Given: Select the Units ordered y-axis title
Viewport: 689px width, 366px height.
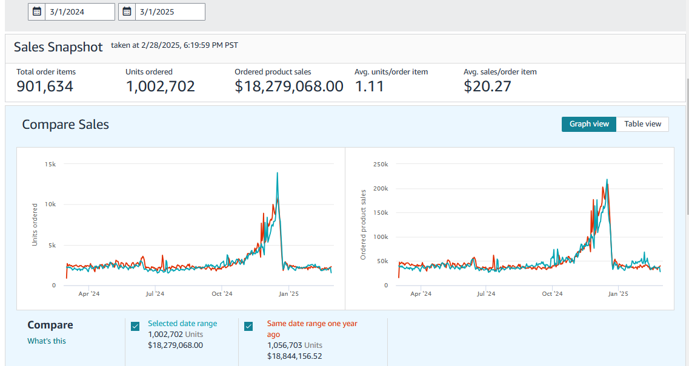Looking at the screenshot, I should pyautogui.click(x=35, y=224).
